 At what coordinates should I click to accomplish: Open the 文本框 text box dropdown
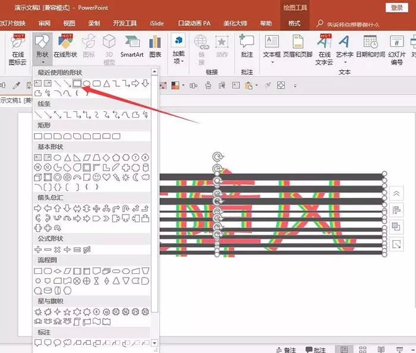(272, 49)
